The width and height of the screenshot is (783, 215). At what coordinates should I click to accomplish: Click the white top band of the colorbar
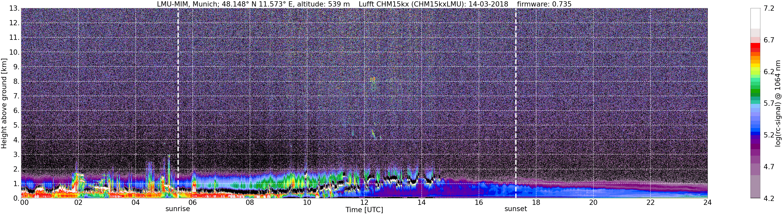click(755, 18)
